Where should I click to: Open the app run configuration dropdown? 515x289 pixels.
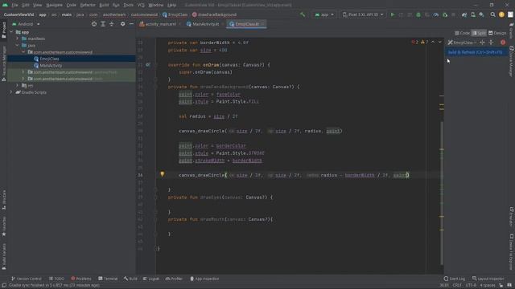(323, 14)
